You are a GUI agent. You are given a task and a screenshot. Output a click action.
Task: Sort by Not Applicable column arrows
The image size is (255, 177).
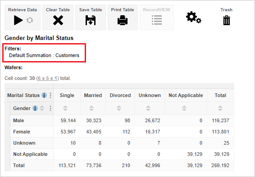click(x=184, y=108)
